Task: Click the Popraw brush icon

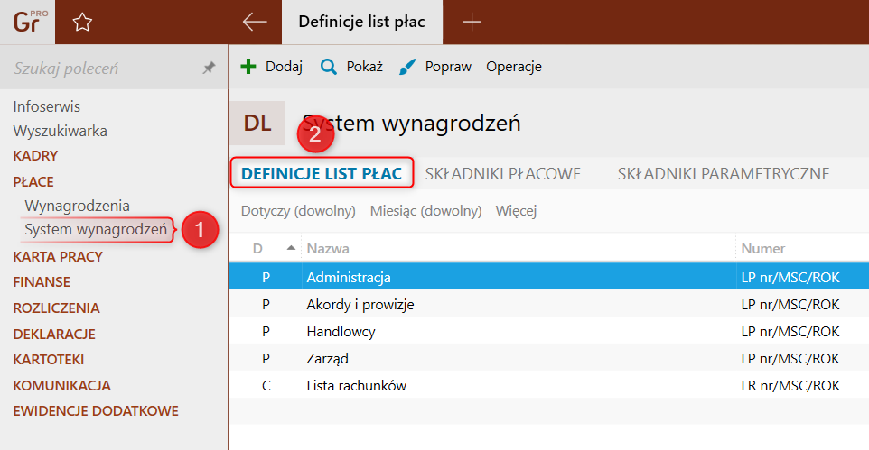Action: tap(407, 67)
